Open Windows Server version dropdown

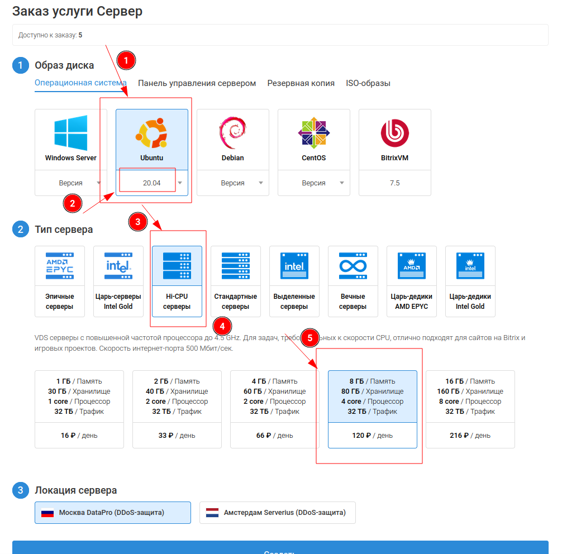[x=71, y=183]
